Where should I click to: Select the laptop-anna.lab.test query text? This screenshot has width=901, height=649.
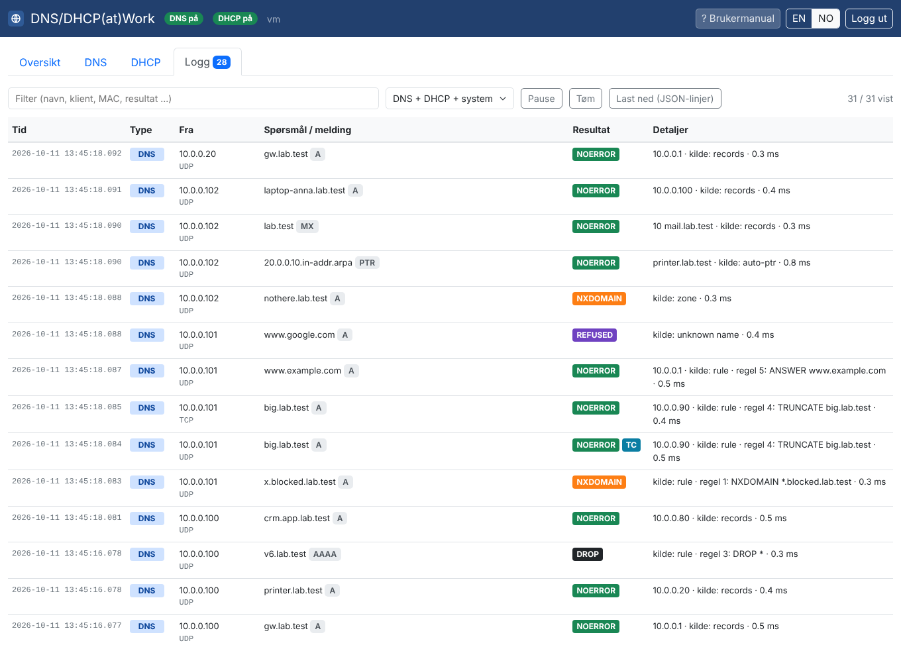305,191
